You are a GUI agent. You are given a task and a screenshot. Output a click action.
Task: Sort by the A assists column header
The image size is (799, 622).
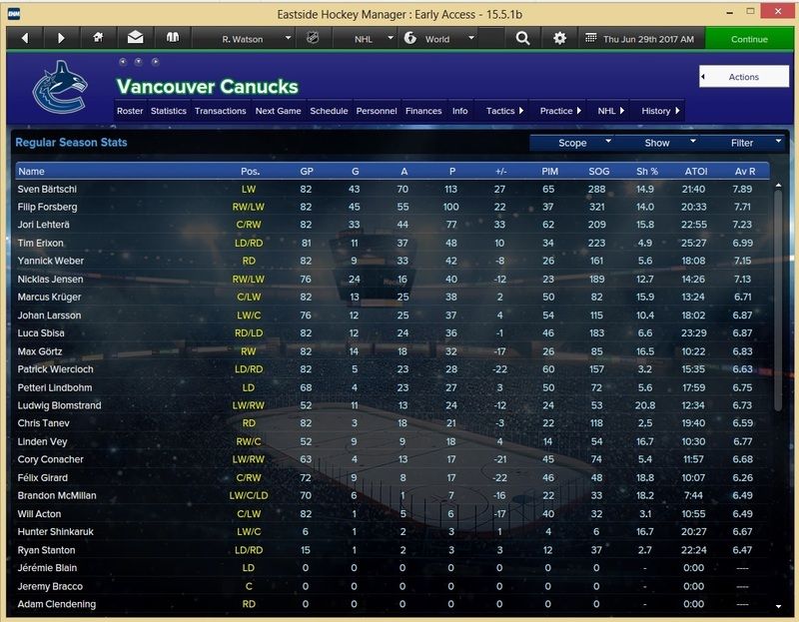403,171
